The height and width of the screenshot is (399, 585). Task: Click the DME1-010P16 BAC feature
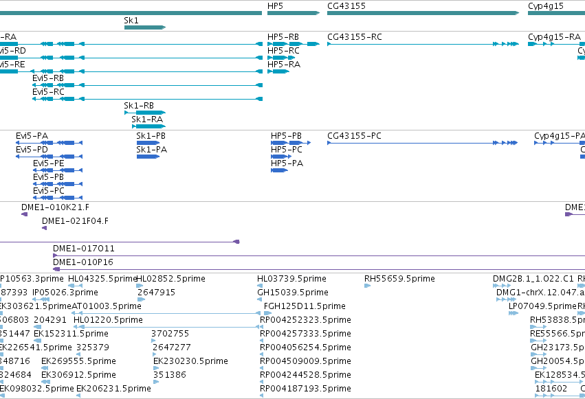[319, 269]
